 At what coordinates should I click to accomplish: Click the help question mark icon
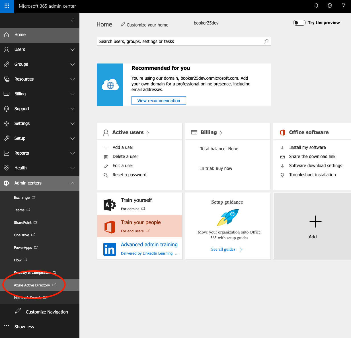pos(343,5)
